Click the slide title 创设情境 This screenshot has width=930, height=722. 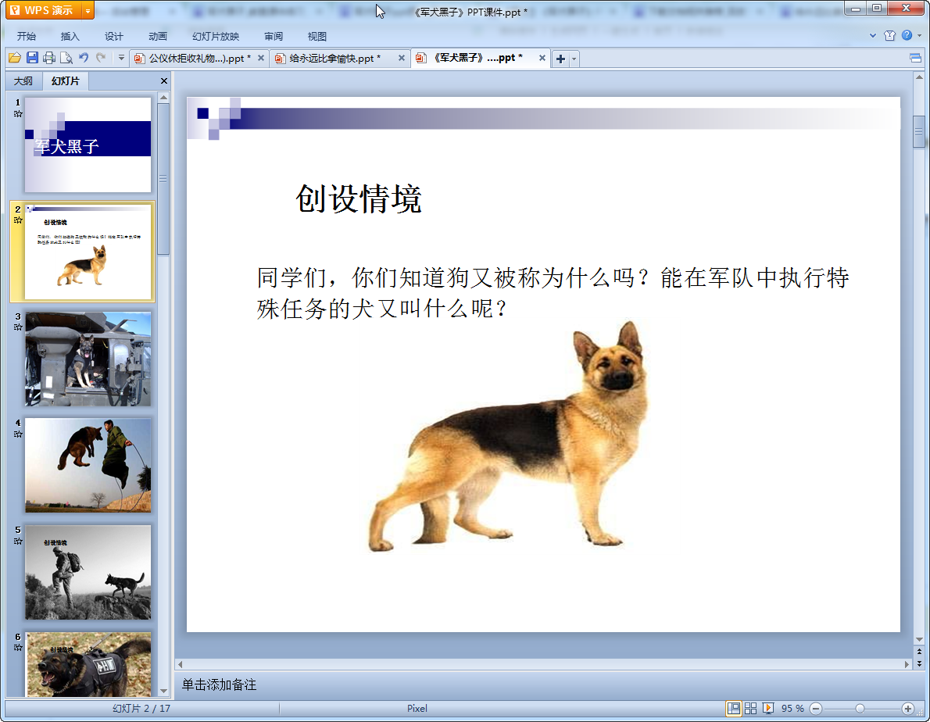358,198
